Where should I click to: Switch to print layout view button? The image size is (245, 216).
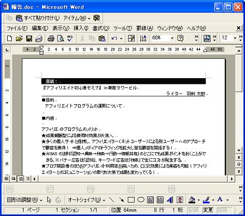click(x=21, y=179)
